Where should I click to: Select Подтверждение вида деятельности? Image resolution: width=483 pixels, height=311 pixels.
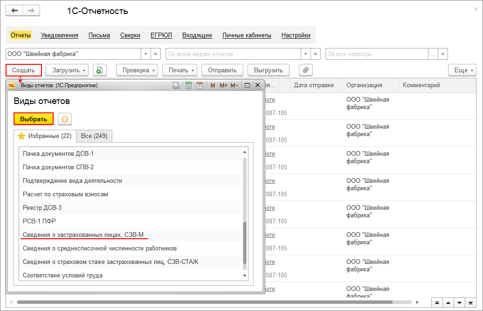131,181
